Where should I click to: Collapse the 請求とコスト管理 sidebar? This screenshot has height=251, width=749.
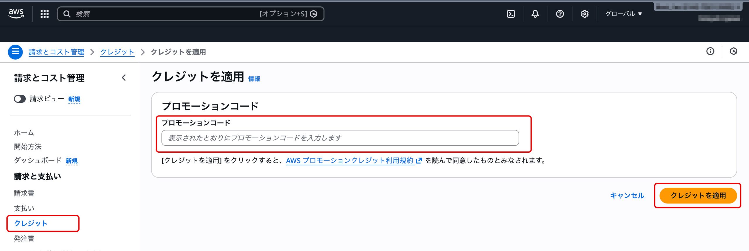[124, 78]
